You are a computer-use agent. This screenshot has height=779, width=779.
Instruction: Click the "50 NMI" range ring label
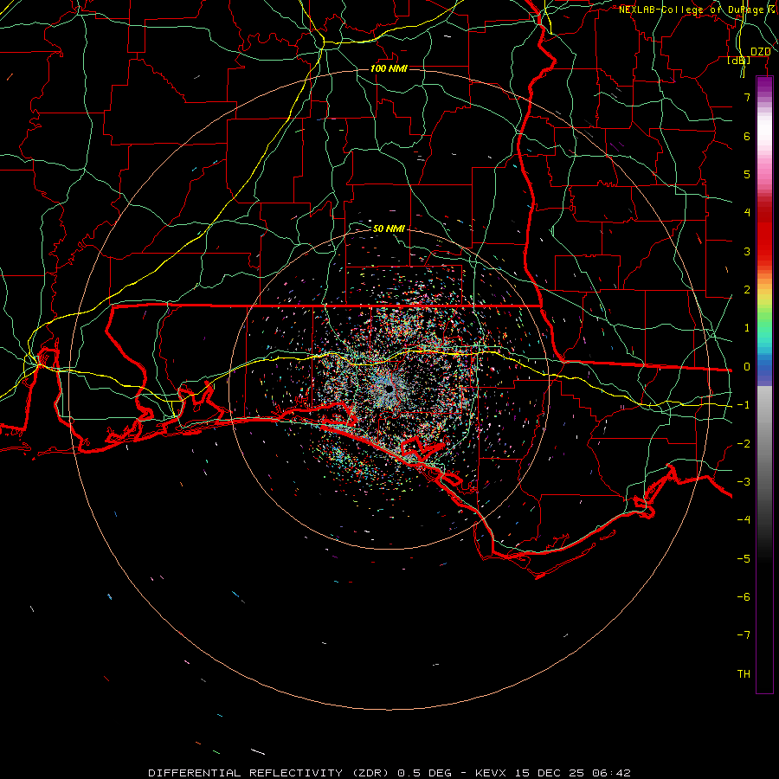[389, 229]
